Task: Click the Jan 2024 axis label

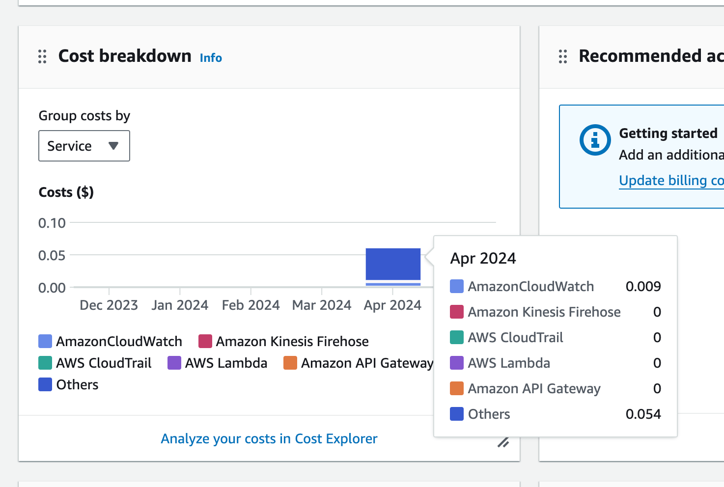Action: tap(180, 305)
